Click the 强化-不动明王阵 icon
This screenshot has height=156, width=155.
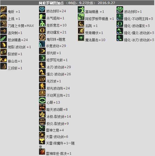pos(120,17)
